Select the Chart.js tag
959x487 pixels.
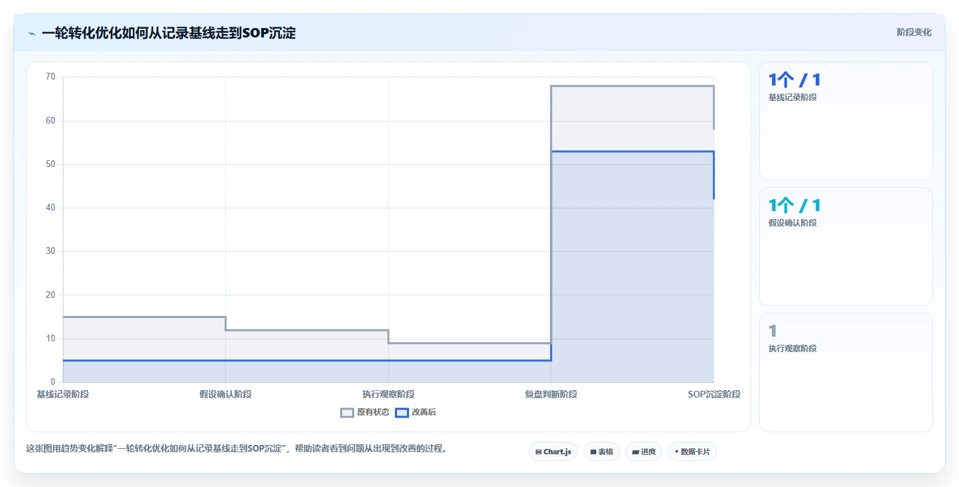coord(553,452)
